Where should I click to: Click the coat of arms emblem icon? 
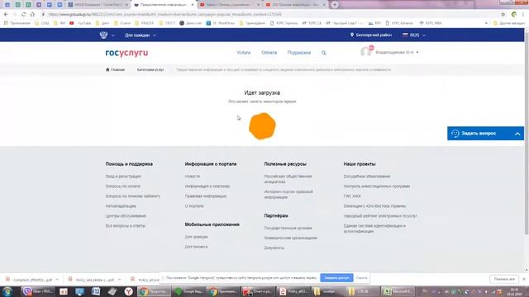103,35
